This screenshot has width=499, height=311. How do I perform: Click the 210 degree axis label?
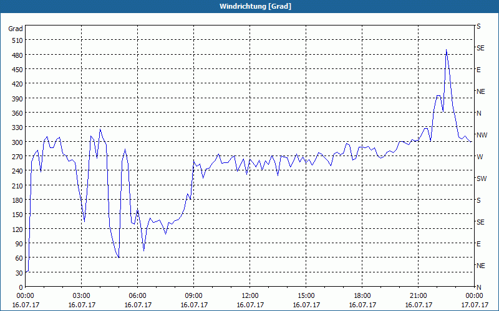pyautogui.click(x=17, y=185)
